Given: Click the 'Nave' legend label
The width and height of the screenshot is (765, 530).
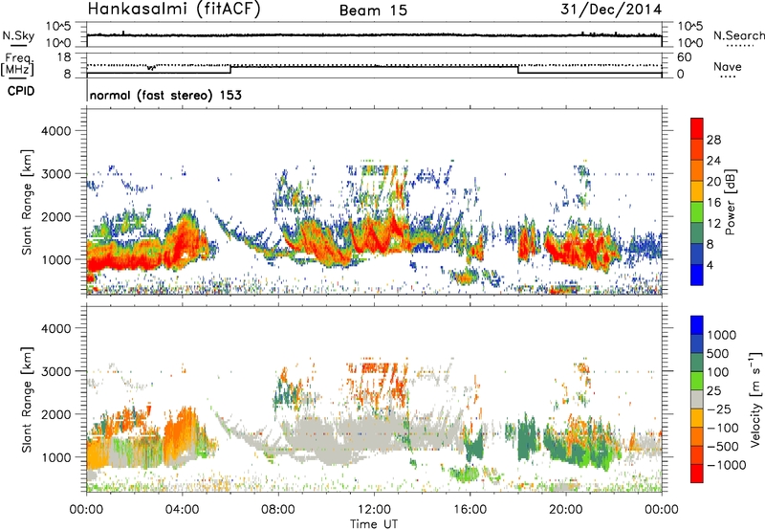Looking at the screenshot, I should click(x=728, y=67).
